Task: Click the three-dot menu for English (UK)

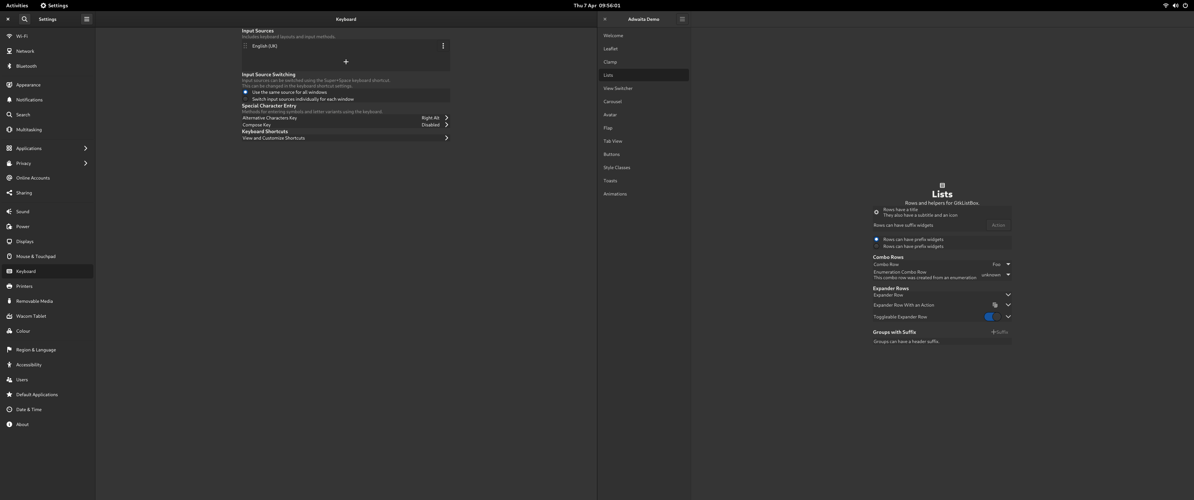Action: pos(443,46)
